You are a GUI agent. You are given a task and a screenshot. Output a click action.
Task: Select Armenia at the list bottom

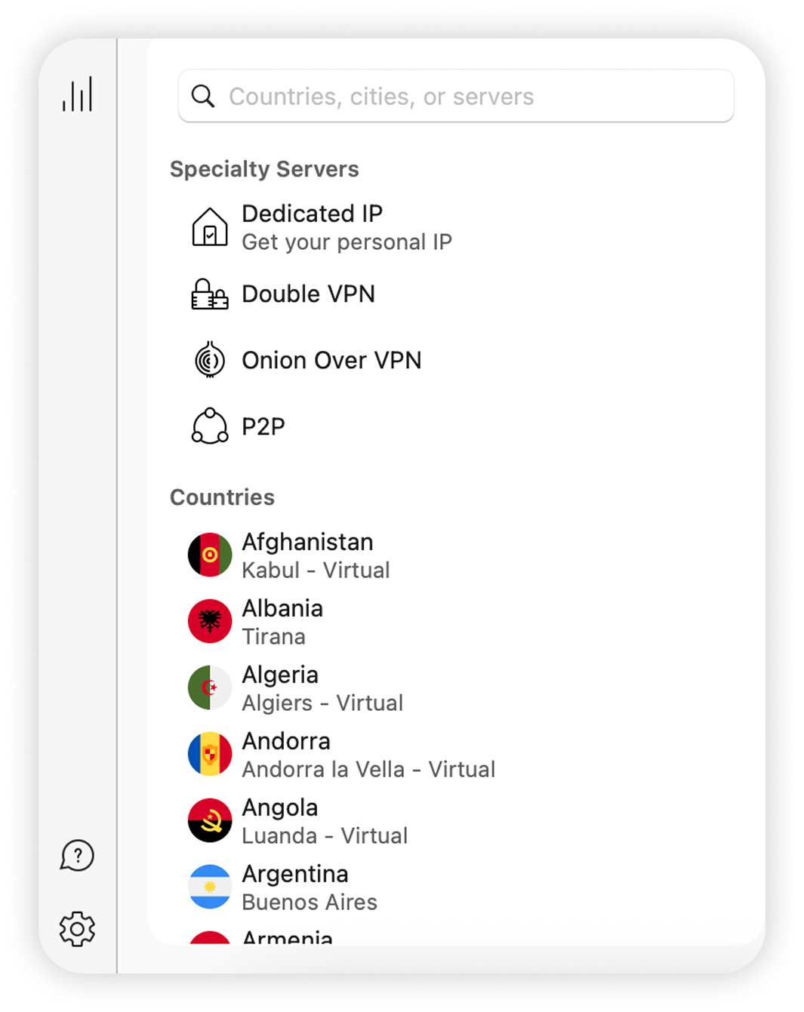click(286, 936)
